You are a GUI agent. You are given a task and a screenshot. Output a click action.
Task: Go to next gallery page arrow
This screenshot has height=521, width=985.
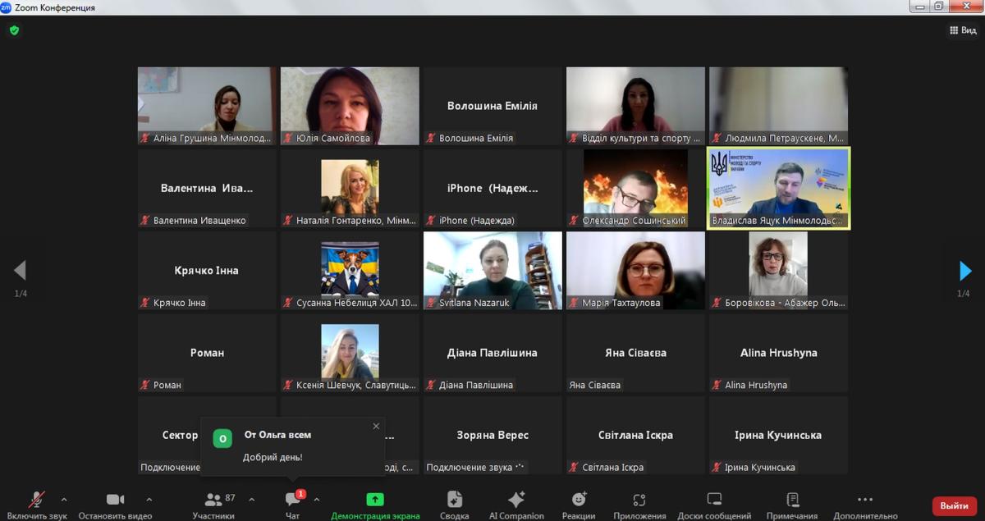tap(965, 271)
